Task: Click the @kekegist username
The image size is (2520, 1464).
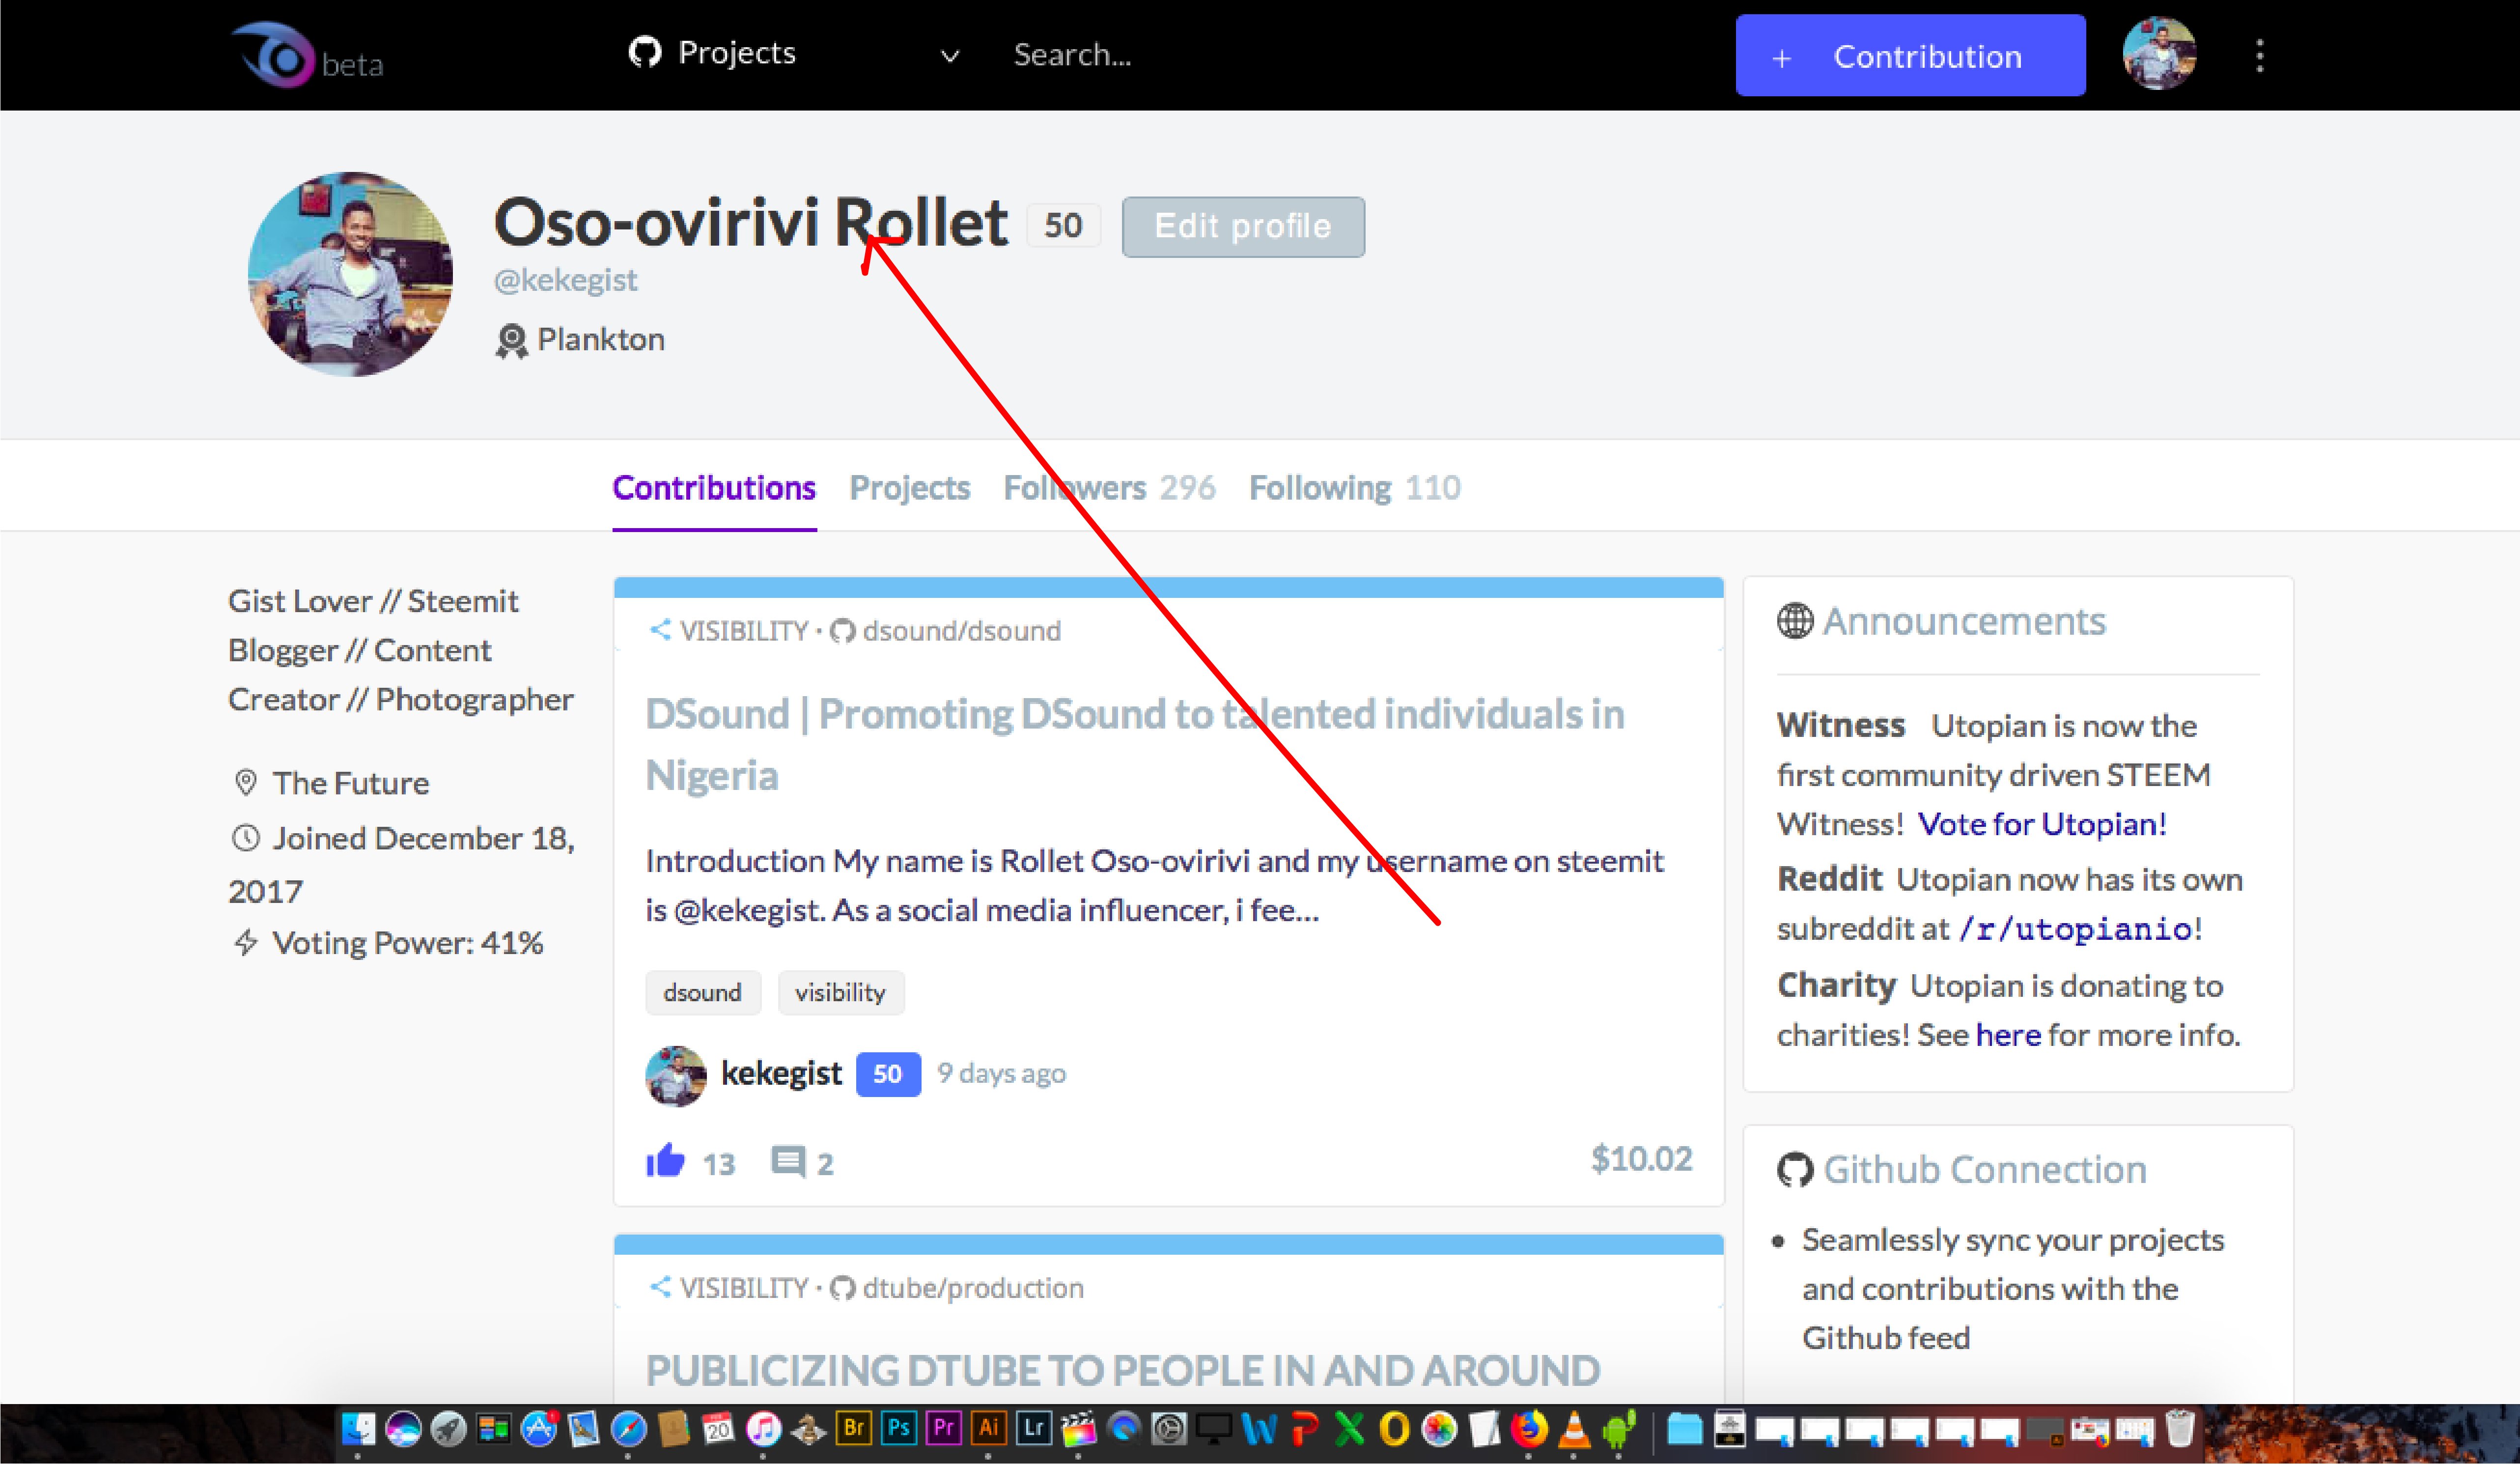Action: pos(566,280)
